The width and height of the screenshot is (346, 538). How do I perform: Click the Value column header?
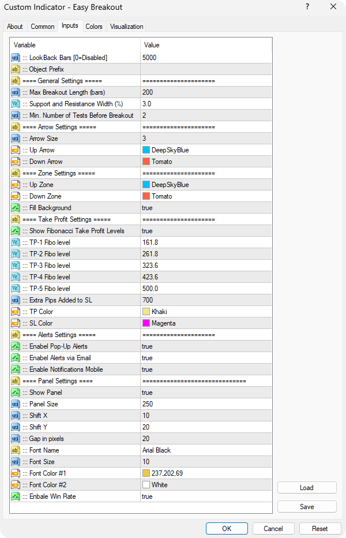(x=152, y=45)
